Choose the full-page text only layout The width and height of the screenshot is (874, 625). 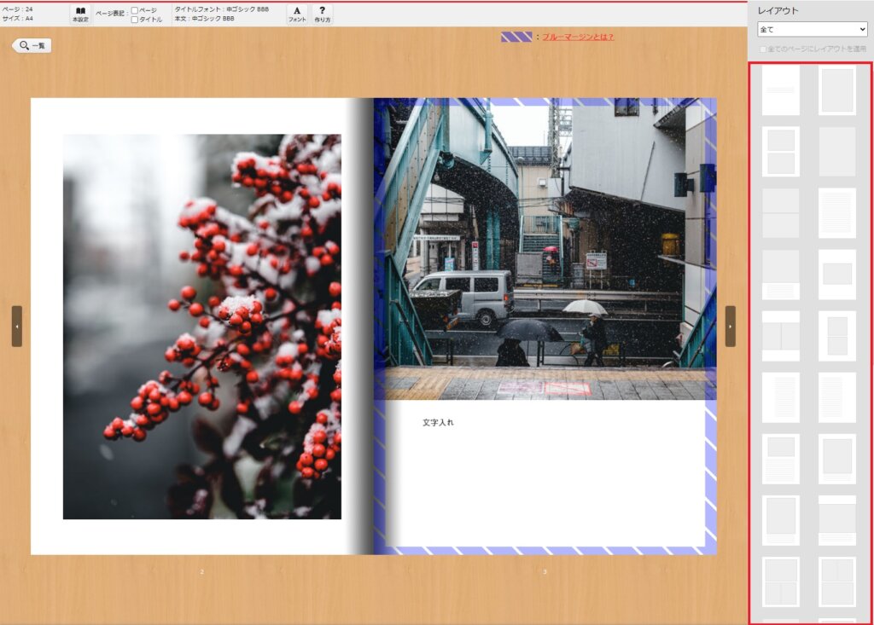point(836,213)
